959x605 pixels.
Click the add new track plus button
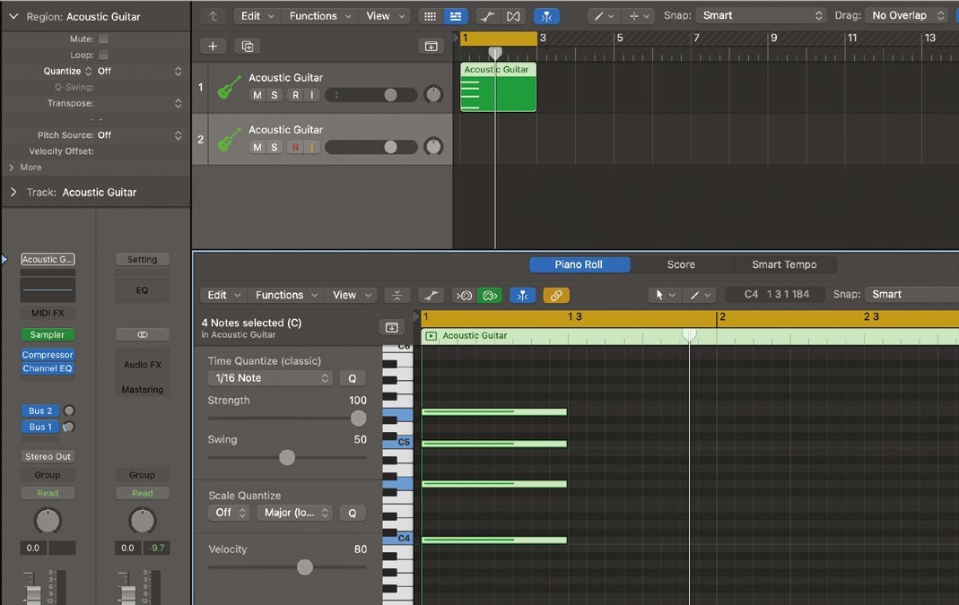(213, 46)
